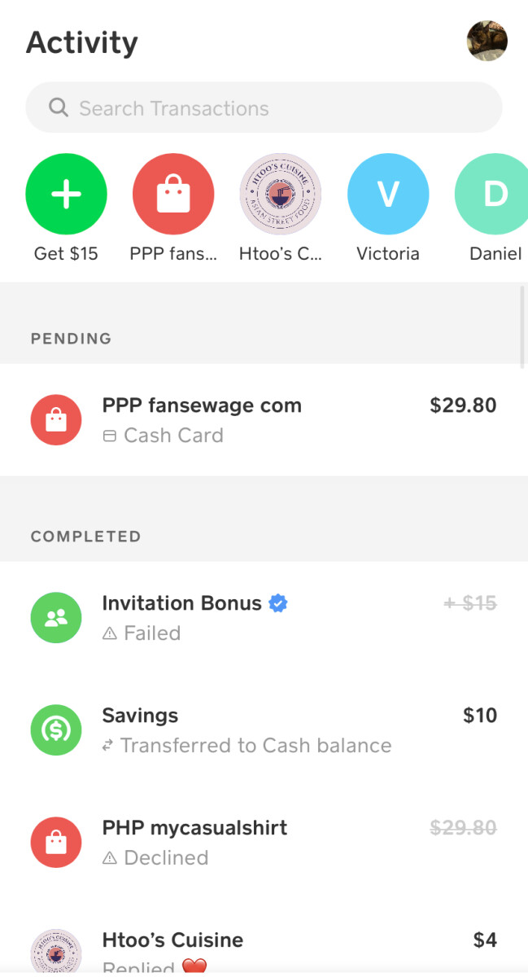Click the $29.80 pending amount
Viewport: 528px width, 977px height.
click(x=463, y=405)
